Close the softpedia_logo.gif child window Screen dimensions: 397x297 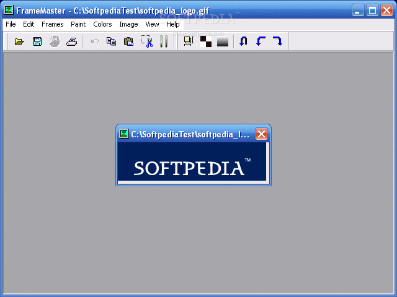(261, 134)
